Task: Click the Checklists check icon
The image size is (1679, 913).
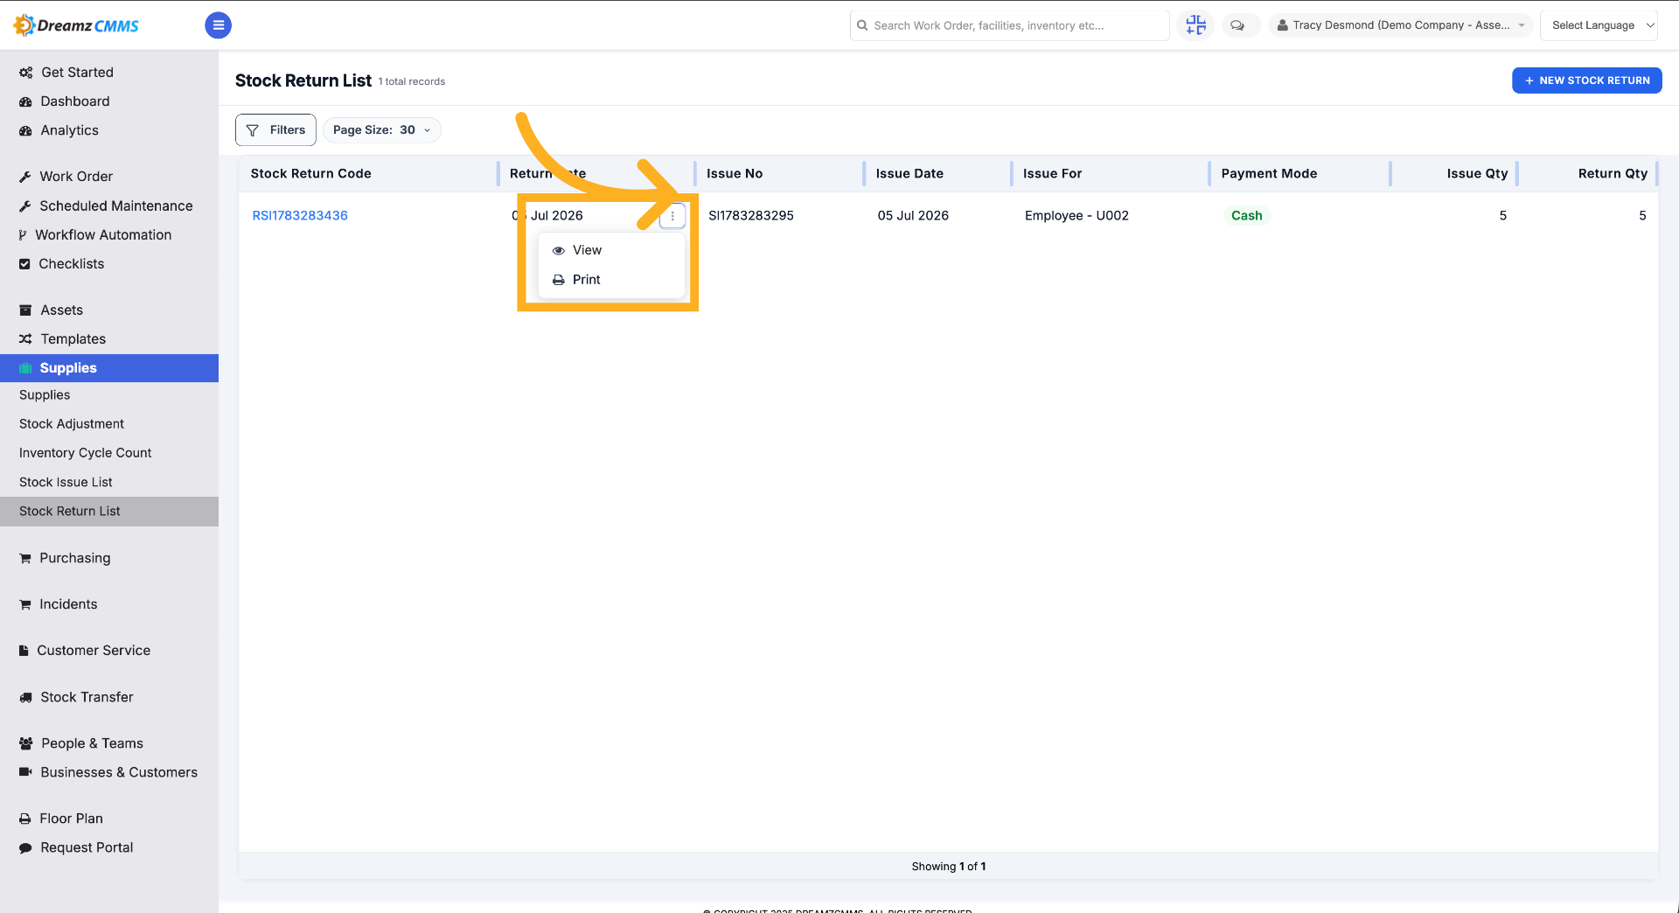Action: 24,264
